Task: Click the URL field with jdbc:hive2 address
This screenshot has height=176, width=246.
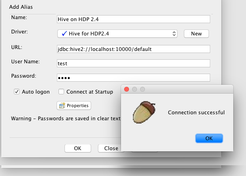Action: (x=133, y=49)
